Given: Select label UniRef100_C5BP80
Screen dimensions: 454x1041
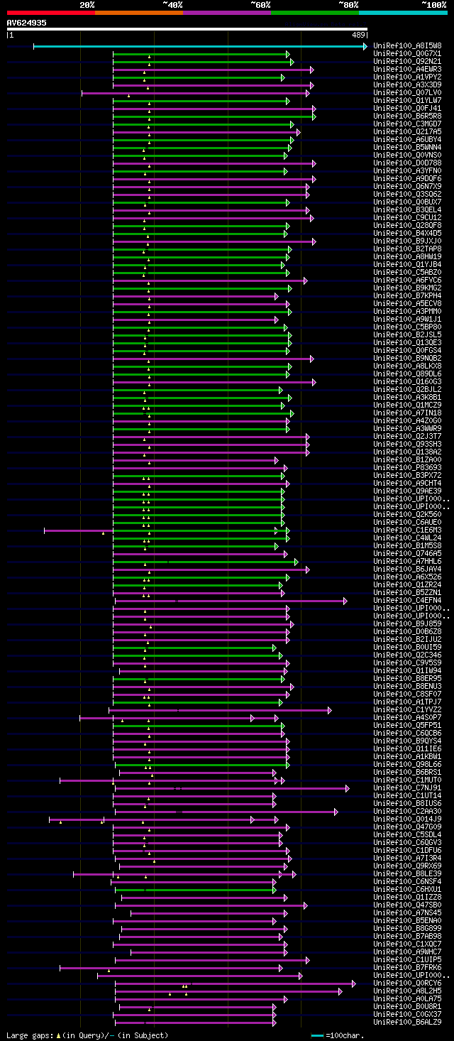Looking at the screenshot, I should coord(407,327).
